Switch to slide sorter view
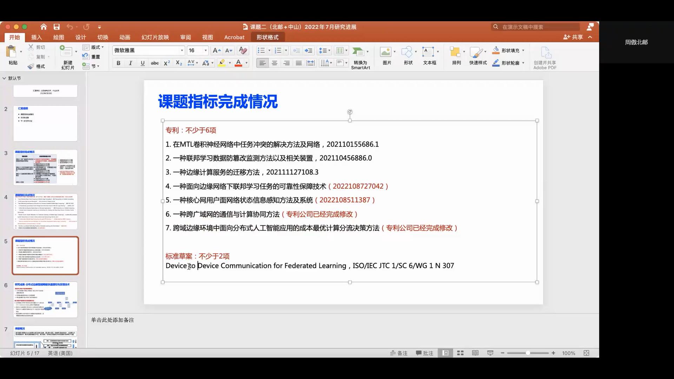 460,353
